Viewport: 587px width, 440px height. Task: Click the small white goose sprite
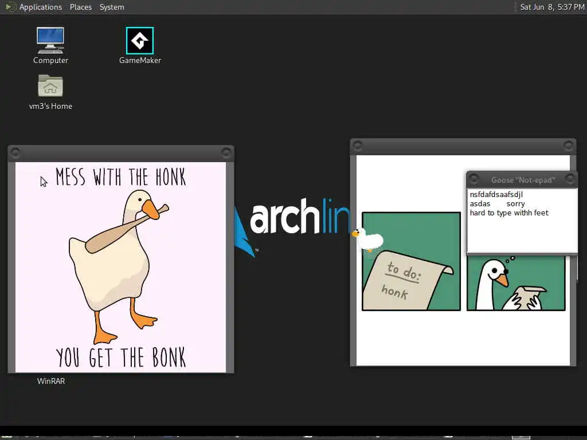pos(367,239)
